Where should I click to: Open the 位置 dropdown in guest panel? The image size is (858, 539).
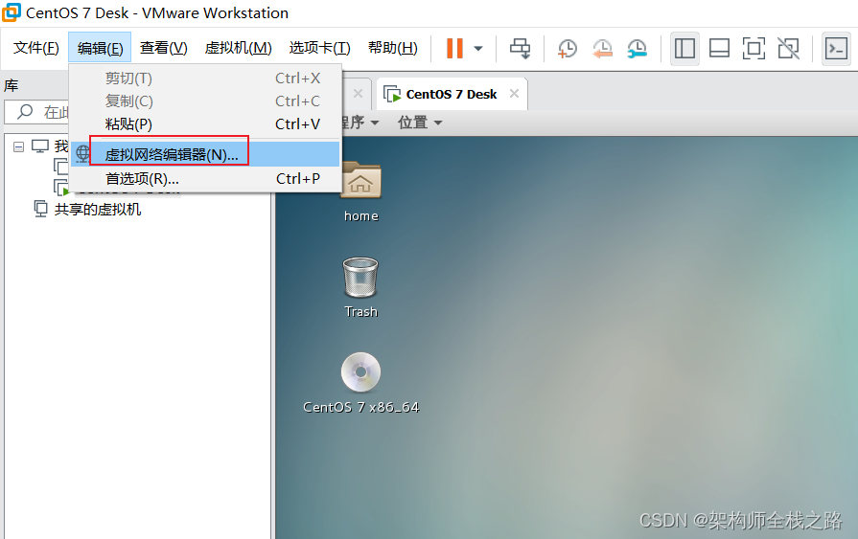tap(420, 123)
